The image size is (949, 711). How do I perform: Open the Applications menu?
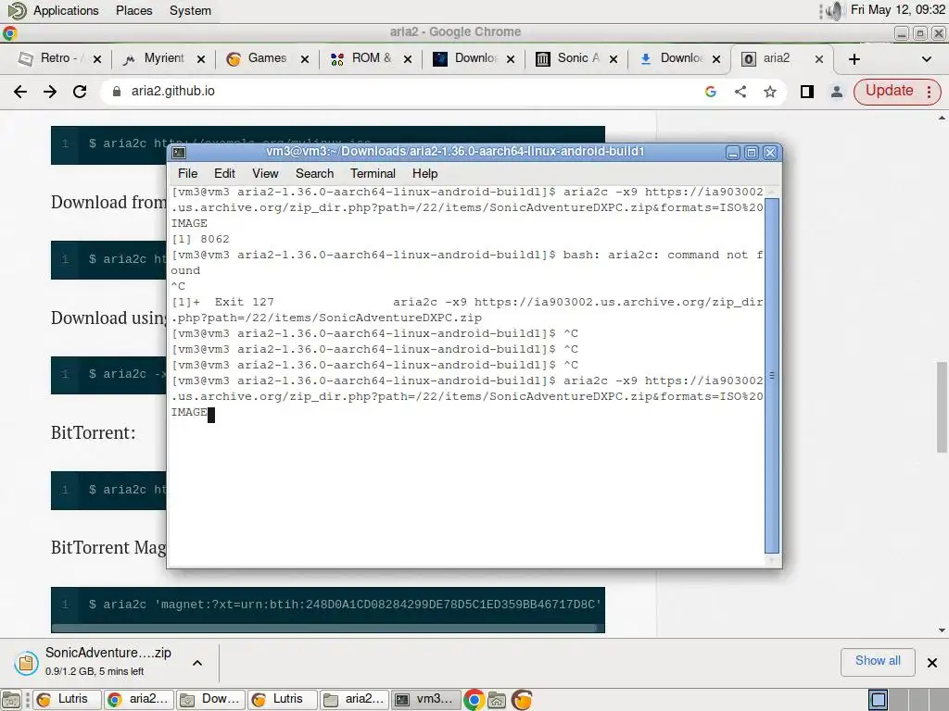pyautogui.click(x=66, y=11)
